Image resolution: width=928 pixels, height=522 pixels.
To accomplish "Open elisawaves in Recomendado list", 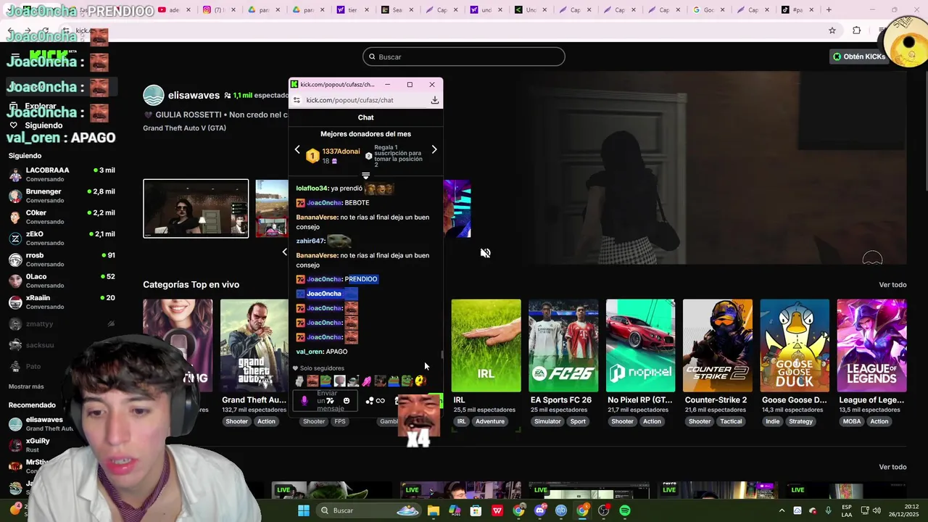I will tap(43, 424).
